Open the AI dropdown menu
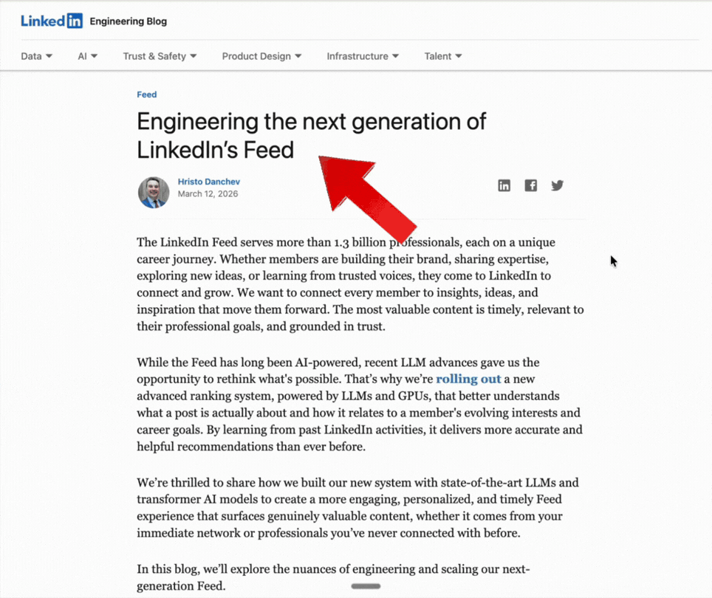 point(87,56)
